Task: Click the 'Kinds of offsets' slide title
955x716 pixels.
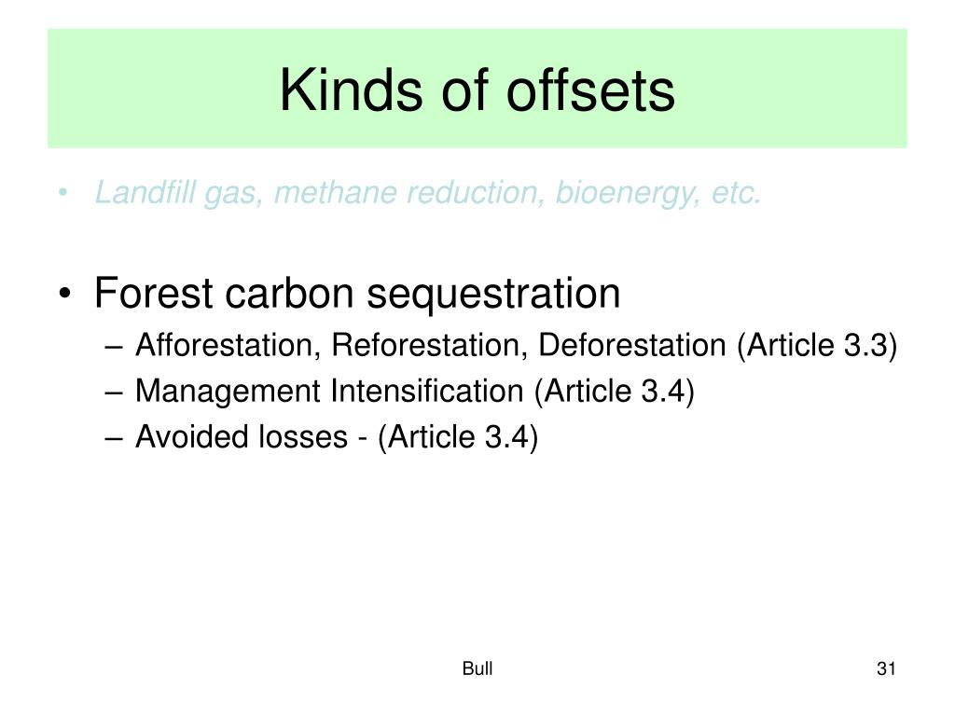Action: click(x=477, y=90)
